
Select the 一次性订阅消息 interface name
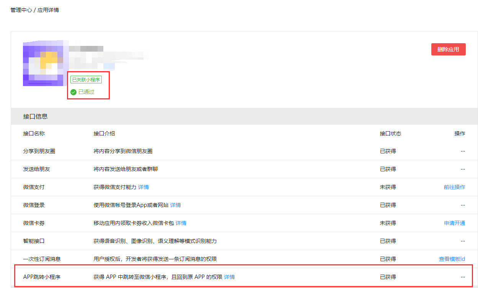pos(42,259)
